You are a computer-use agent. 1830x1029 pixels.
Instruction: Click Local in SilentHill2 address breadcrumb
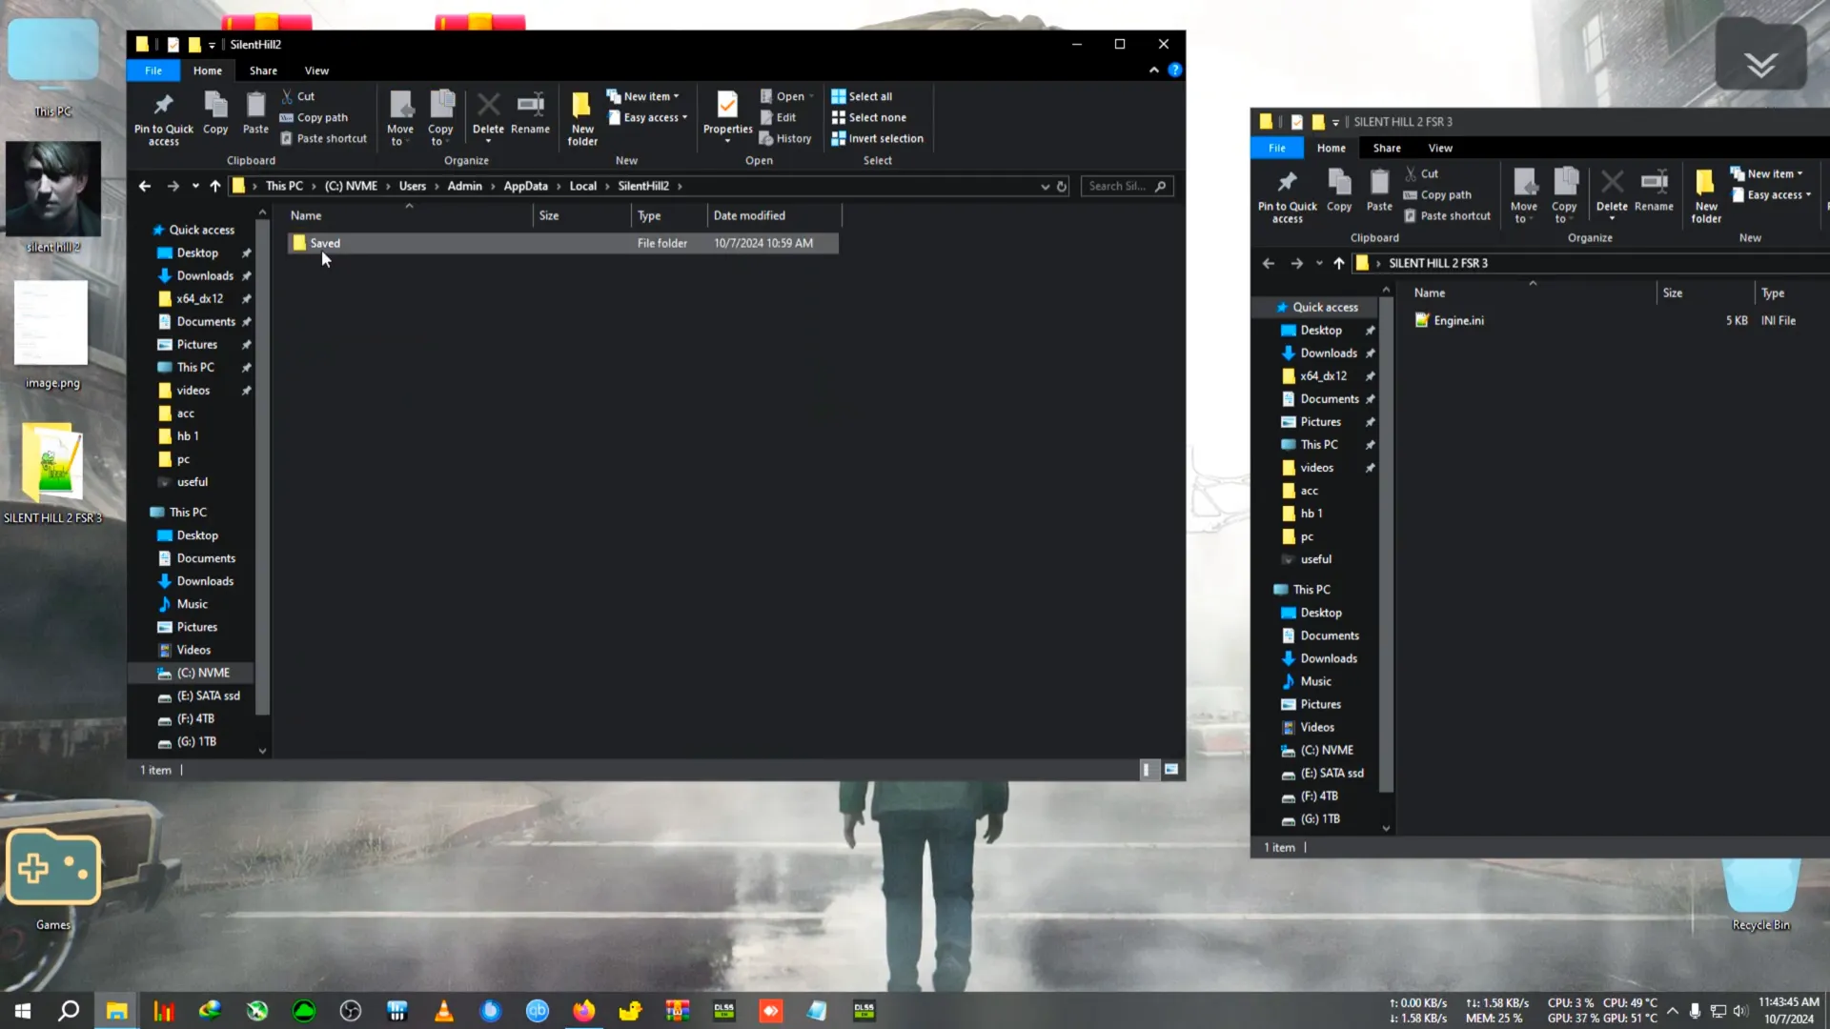582,186
